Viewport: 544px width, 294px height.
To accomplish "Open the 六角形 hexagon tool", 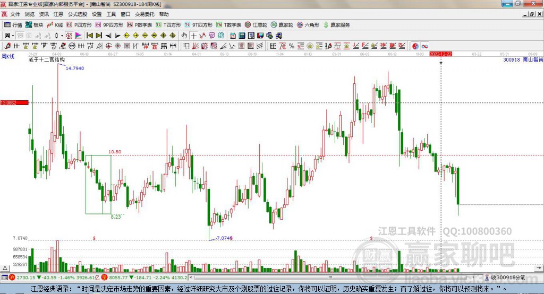I will point(308,25).
